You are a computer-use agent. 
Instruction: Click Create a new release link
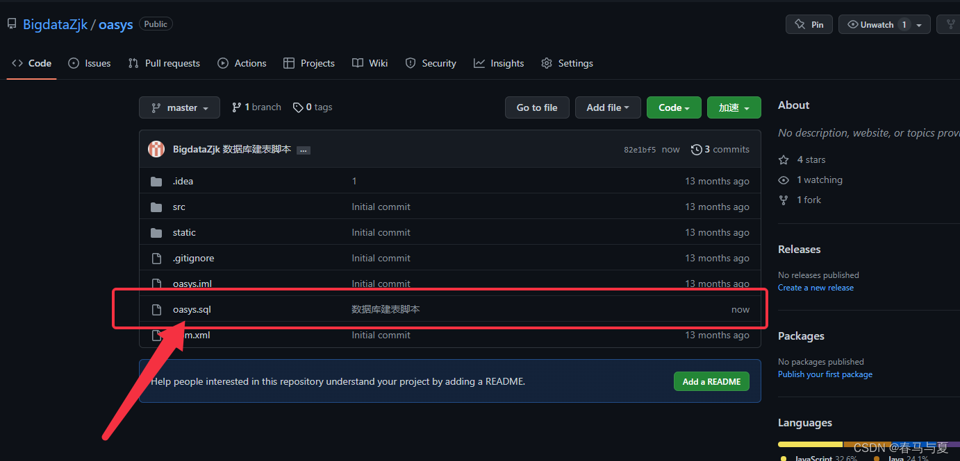pos(816,288)
